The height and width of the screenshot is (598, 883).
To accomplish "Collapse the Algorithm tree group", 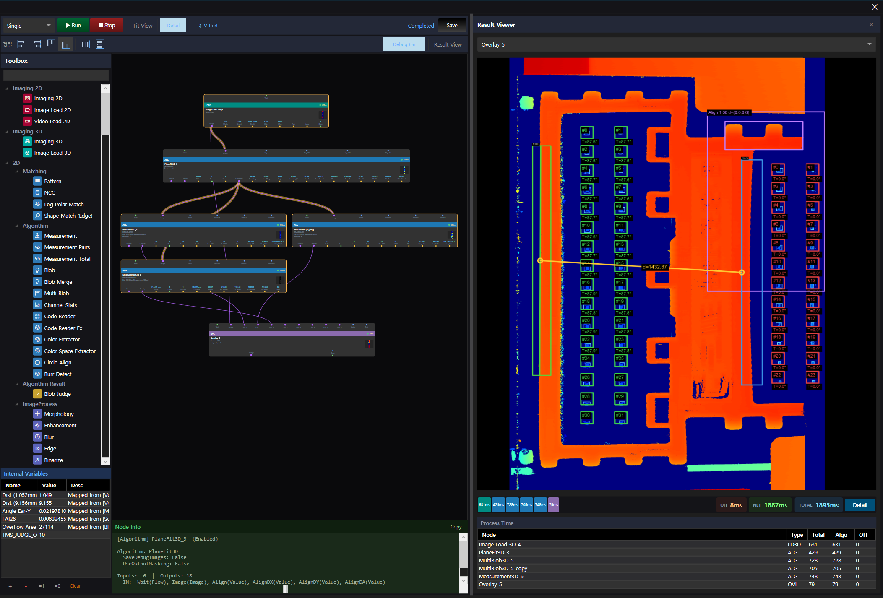I will click(17, 226).
